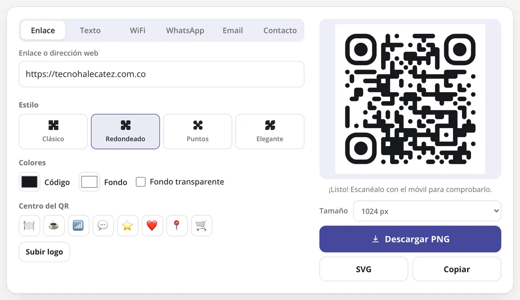520x300 pixels.
Task: Select the plate and cutlery center icon
Action: (x=29, y=226)
